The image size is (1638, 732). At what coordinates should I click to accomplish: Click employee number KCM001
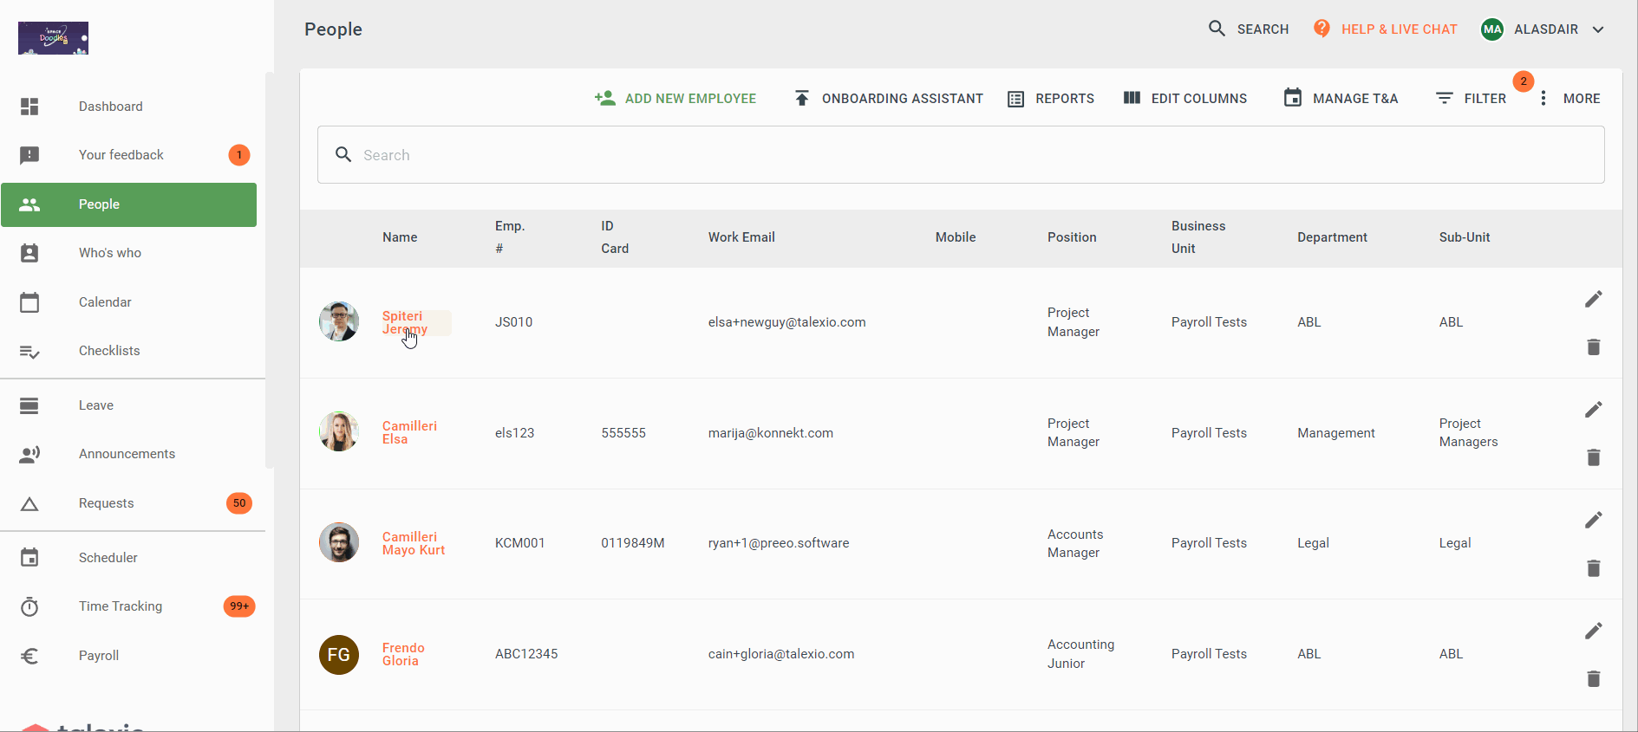tap(520, 543)
